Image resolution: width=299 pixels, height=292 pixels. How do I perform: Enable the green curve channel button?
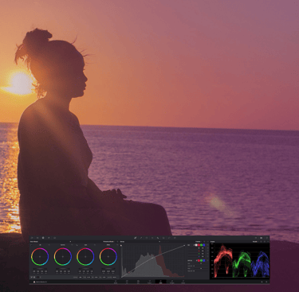pyautogui.click(x=202, y=245)
